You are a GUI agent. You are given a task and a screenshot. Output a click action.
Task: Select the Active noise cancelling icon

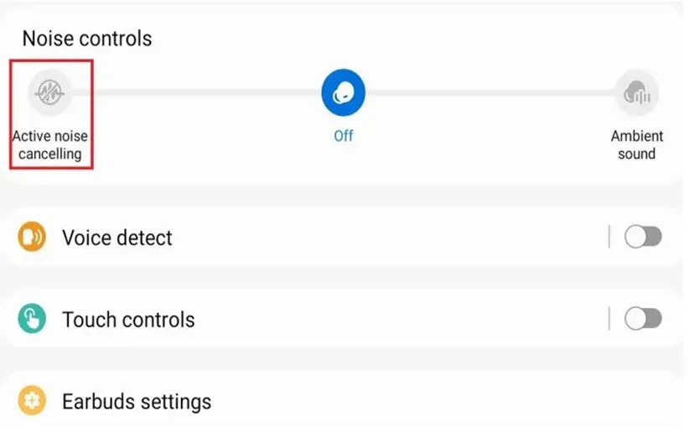tap(51, 91)
